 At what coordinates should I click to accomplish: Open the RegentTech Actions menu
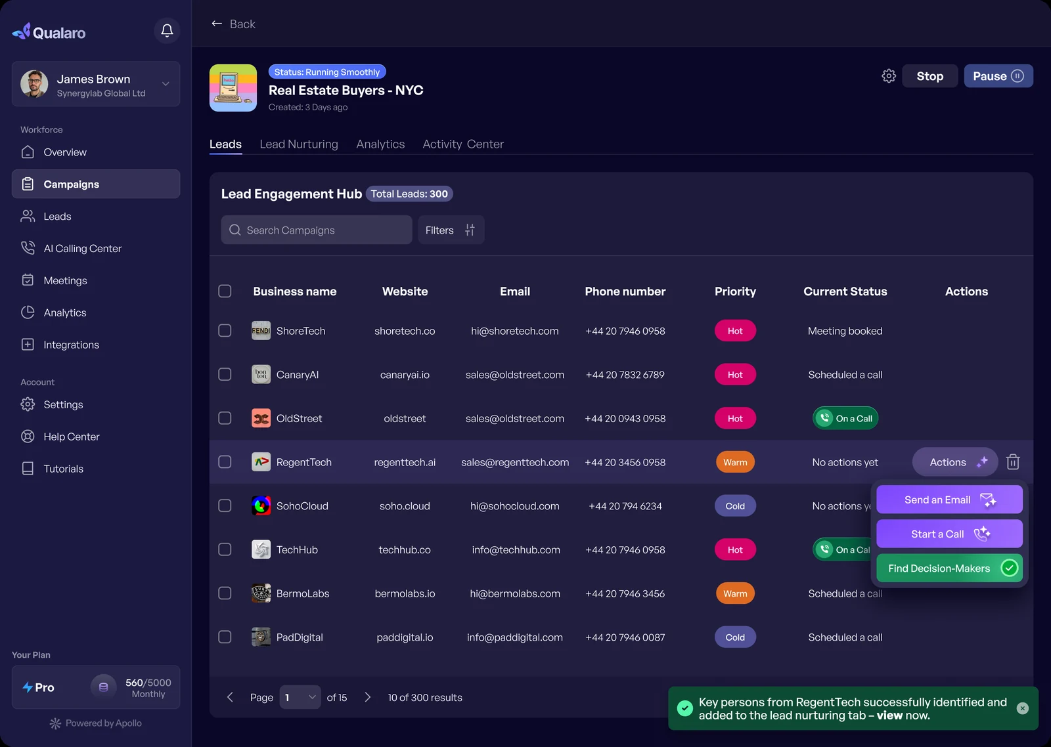point(955,462)
